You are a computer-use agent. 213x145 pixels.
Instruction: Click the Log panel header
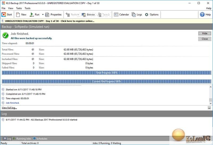[x=106, y=114]
